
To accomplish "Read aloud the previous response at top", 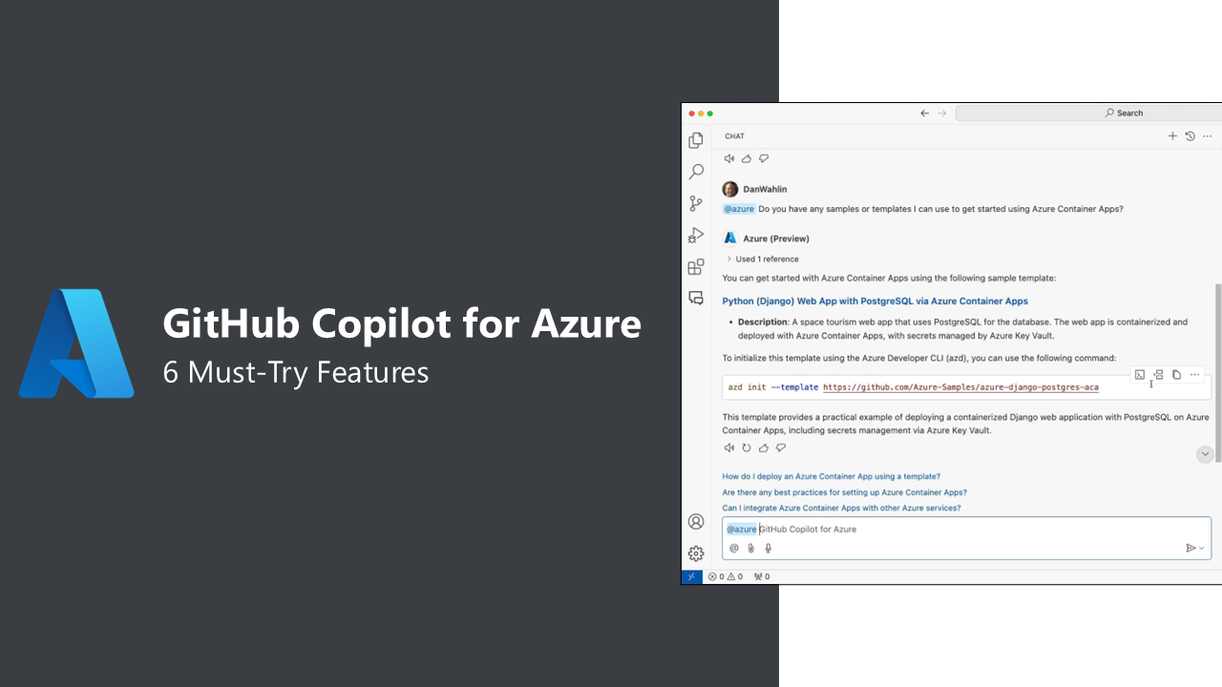I will pyautogui.click(x=729, y=158).
